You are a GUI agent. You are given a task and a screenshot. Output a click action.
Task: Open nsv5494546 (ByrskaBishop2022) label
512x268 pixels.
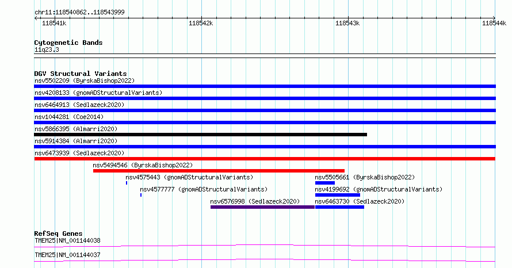pos(143,165)
